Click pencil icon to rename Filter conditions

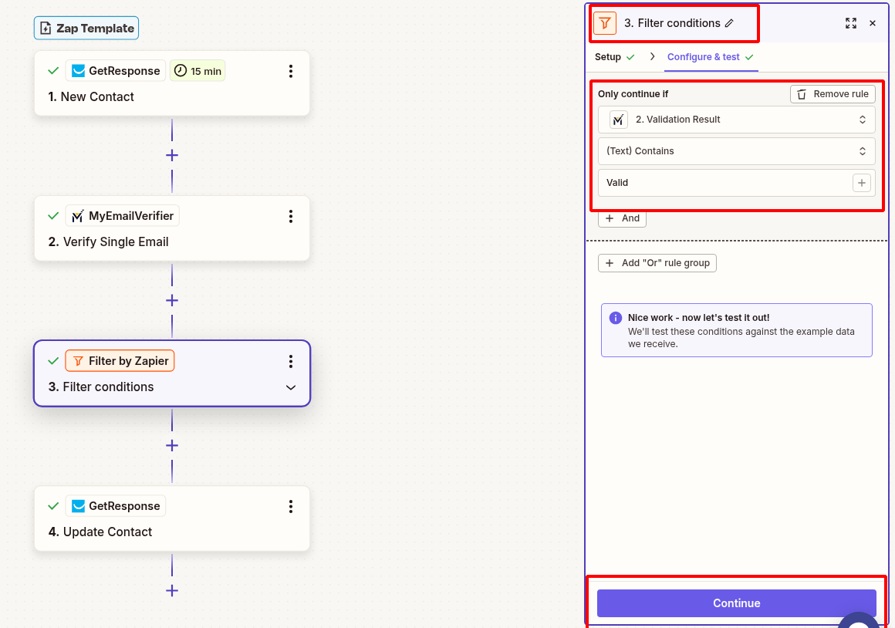(729, 23)
